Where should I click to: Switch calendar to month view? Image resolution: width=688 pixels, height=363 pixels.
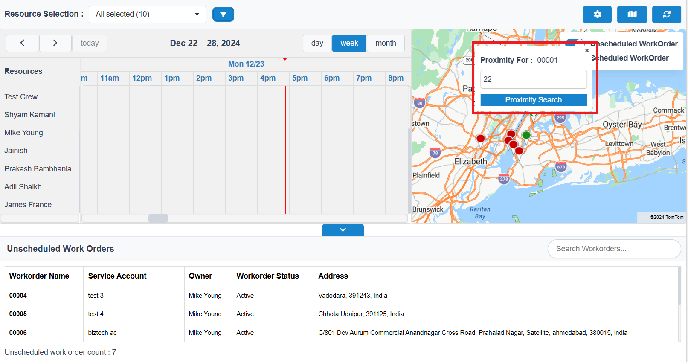(x=386, y=43)
